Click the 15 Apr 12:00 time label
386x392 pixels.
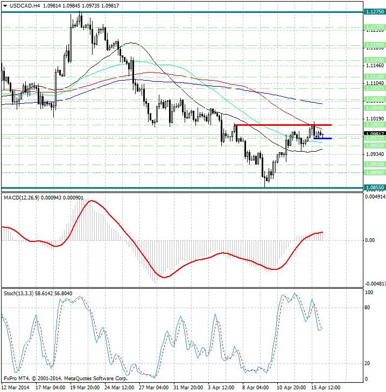tap(326, 388)
